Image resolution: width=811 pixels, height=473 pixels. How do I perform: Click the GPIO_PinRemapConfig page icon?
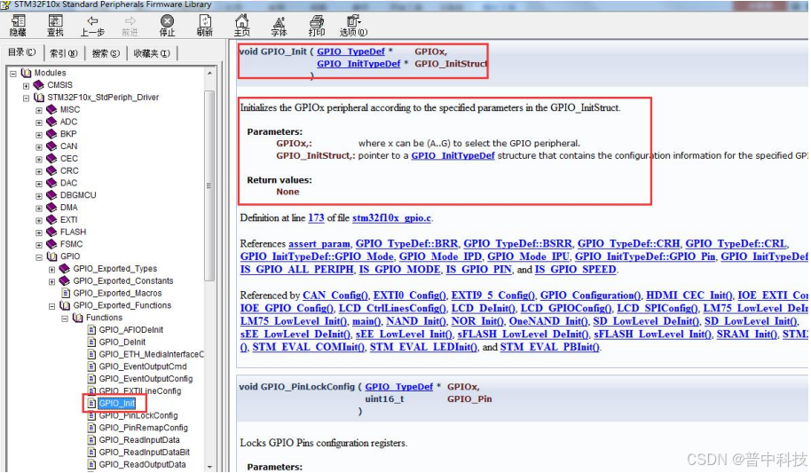[91, 428]
